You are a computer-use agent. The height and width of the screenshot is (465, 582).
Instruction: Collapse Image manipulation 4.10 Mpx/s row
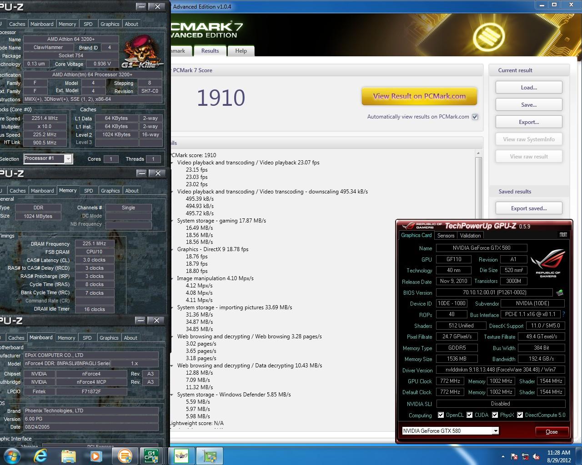[172, 278]
